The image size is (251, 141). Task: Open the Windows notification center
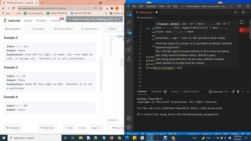(x=246, y=138)
